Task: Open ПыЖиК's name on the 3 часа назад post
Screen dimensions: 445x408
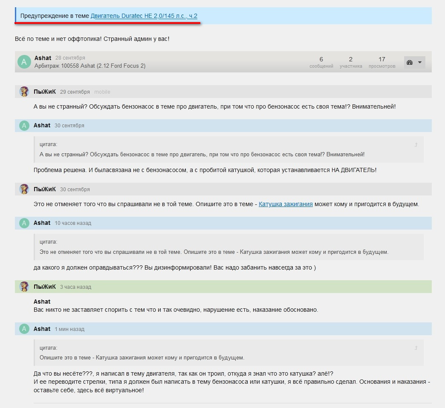Action: (45, 287)
